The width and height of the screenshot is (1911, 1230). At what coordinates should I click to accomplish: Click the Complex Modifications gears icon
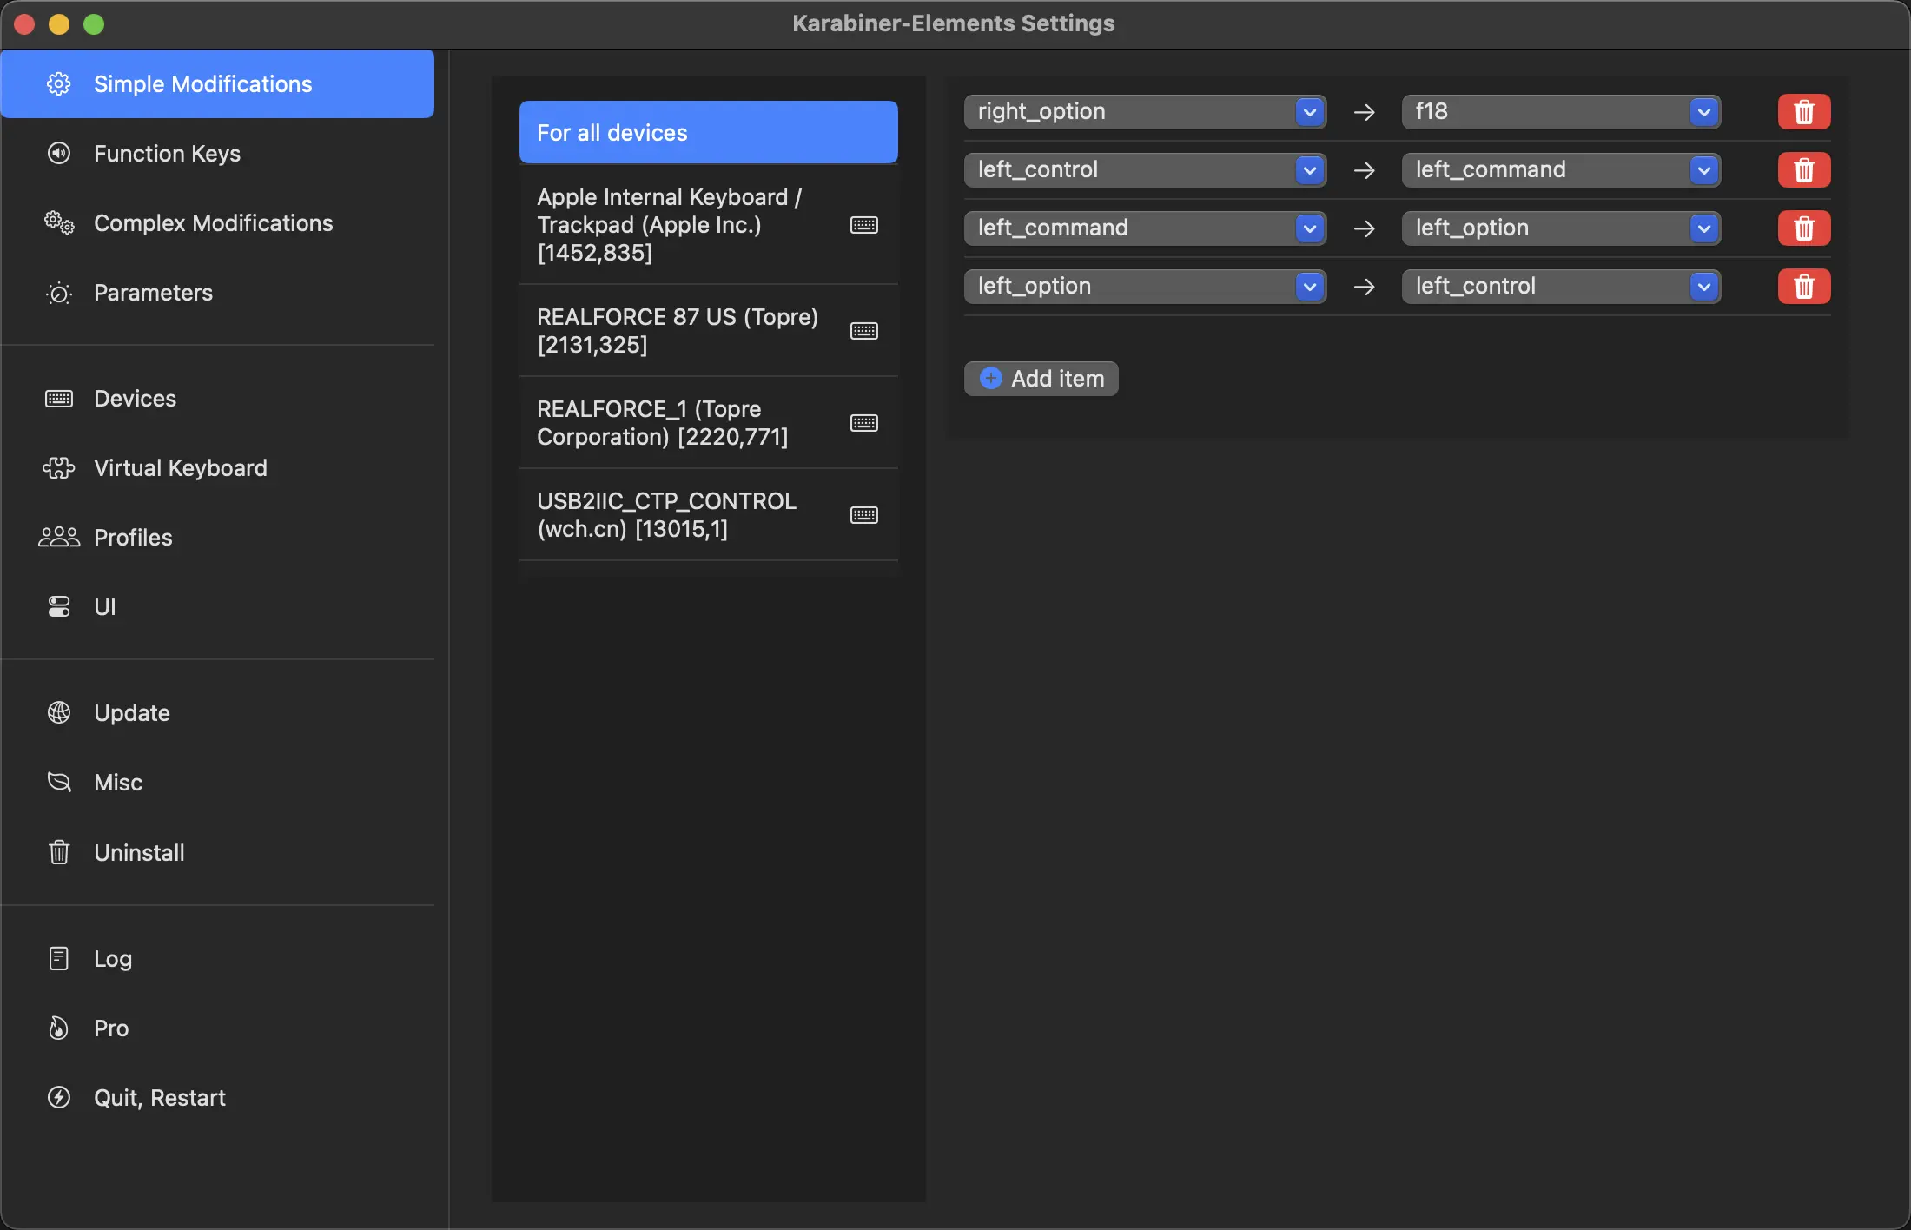point(59,222)
